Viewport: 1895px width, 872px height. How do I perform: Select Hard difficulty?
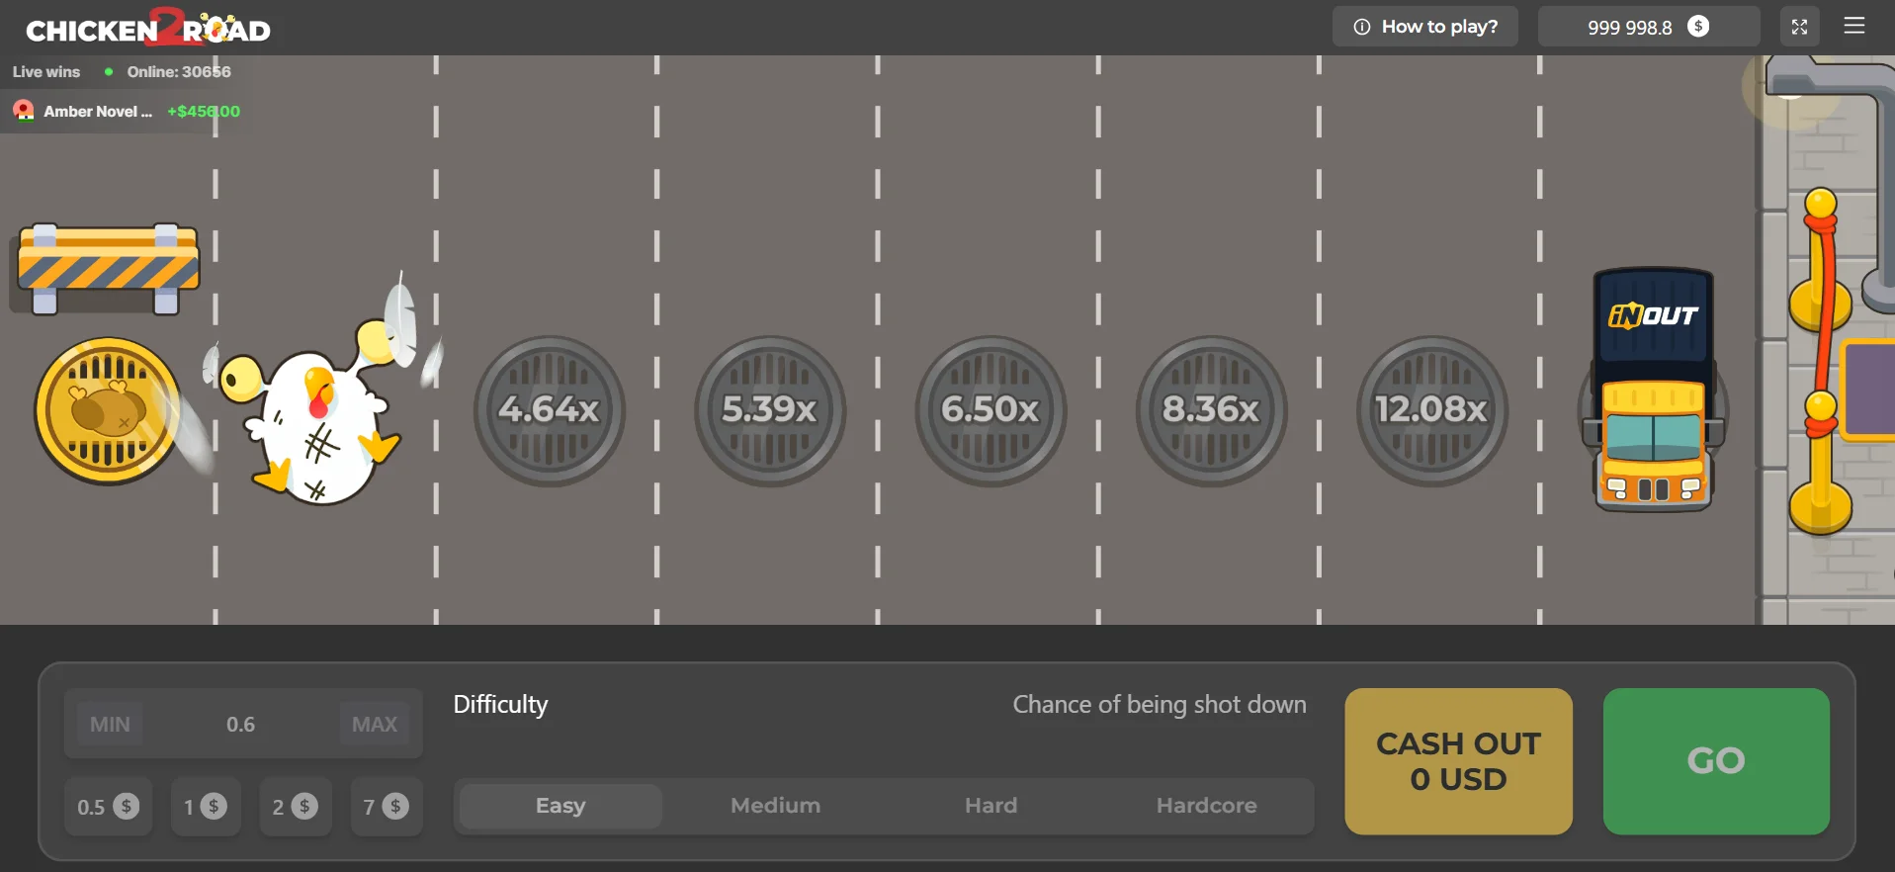(x=991, y=806)
